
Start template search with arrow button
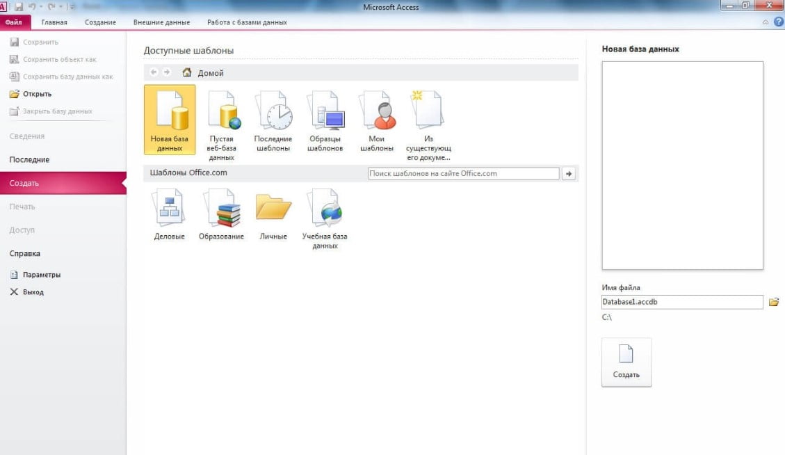569,173
